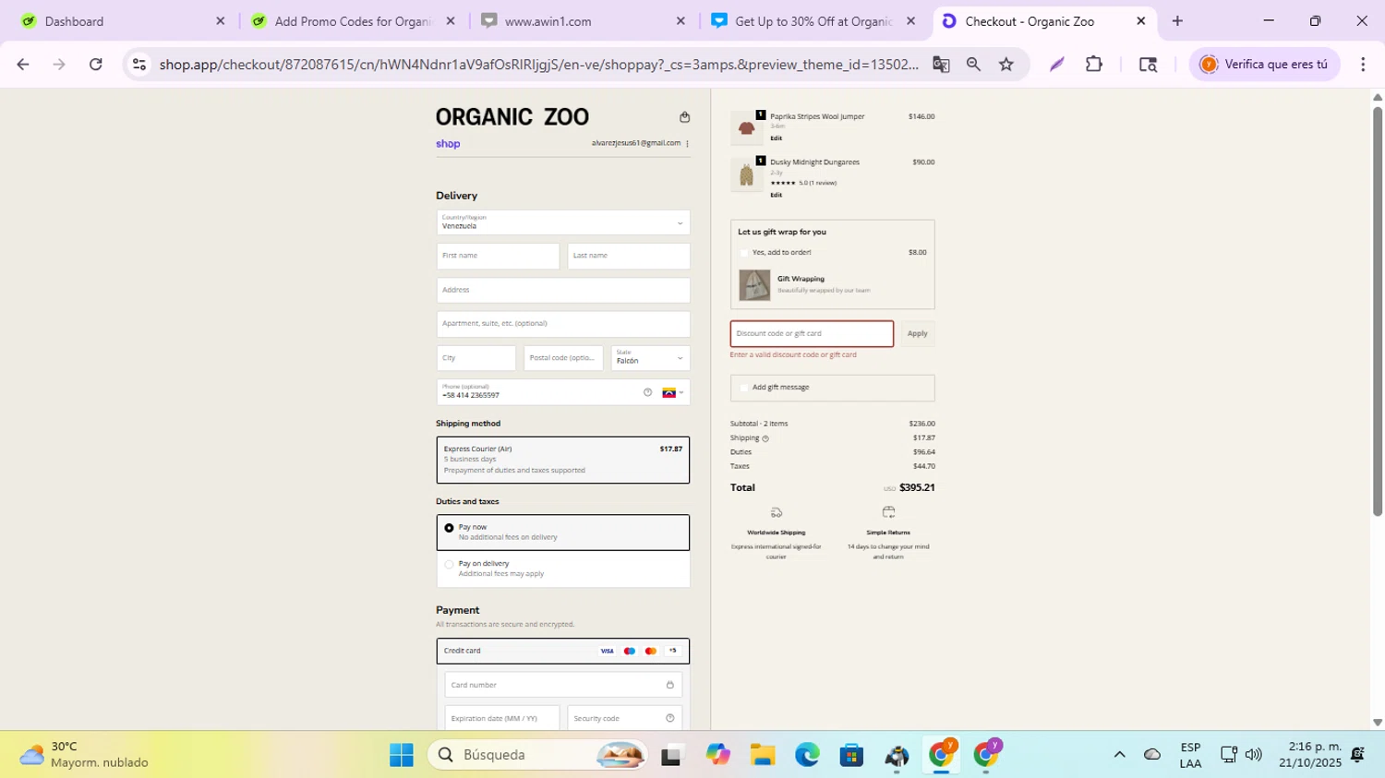This screenshot has width=1385, height=778.
Task: Click the Card number field
Action: click(563, 685)
